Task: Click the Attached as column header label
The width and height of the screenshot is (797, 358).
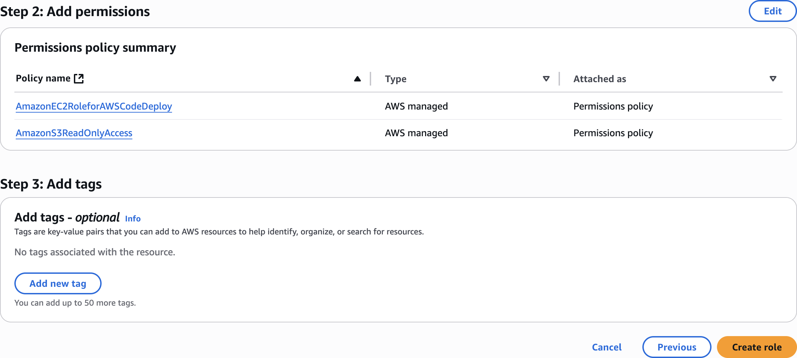Action: (x=600, y=79)
